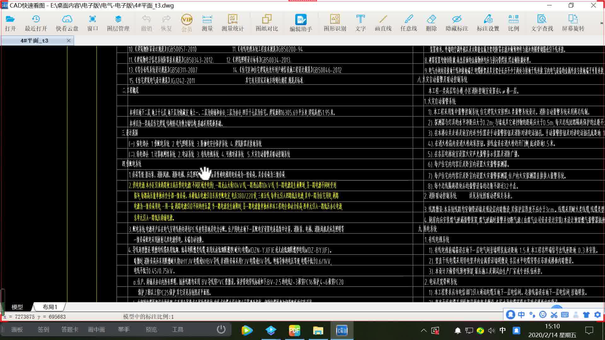Toggle the Chinese 中 input mode indicator
Screen dimensions: 605x340
pyautogui.click(x=502, y=330)
